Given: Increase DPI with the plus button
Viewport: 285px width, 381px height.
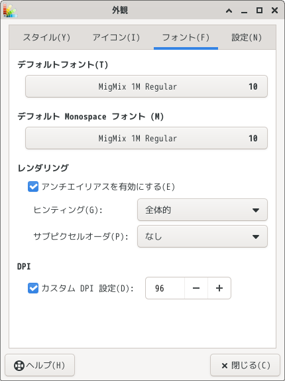Looking at the screenshot, I should click(x=219, y=288).
